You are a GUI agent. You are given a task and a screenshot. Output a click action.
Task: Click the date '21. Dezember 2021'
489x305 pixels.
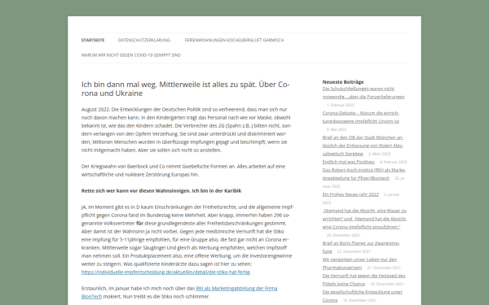point(384,268)
